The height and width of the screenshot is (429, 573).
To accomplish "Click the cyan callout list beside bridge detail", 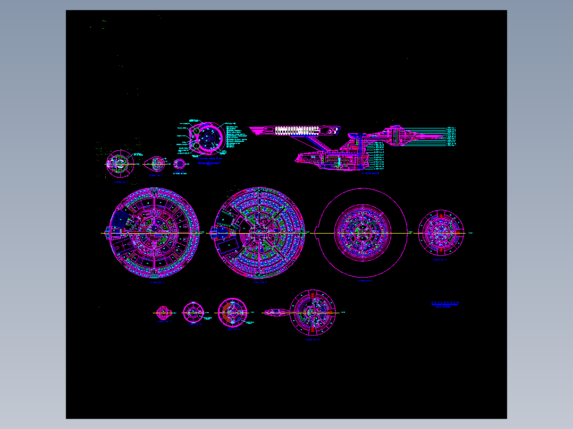I will (237, 137).
